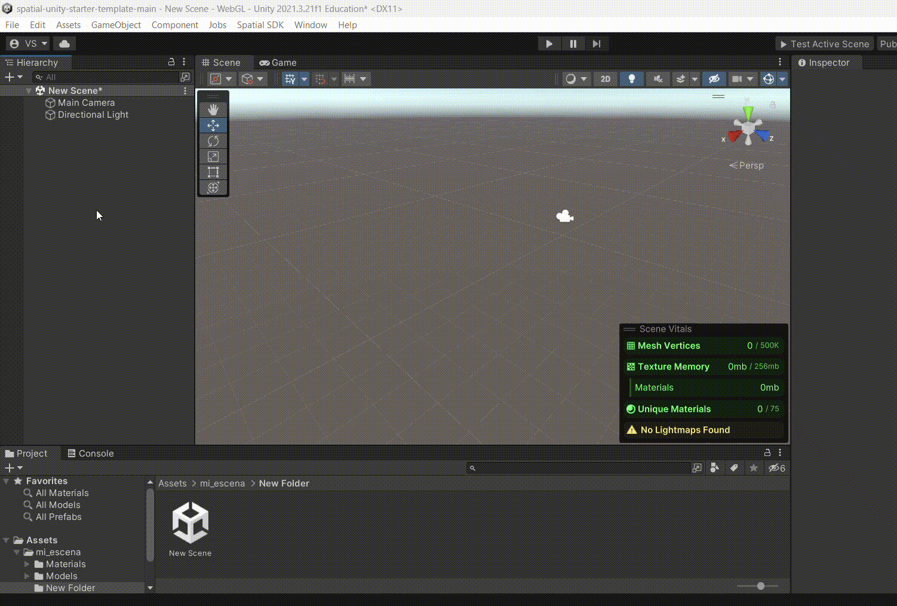Open the Spatial SDK menu
Screen dimensions: 897x606
coord(260,25)
